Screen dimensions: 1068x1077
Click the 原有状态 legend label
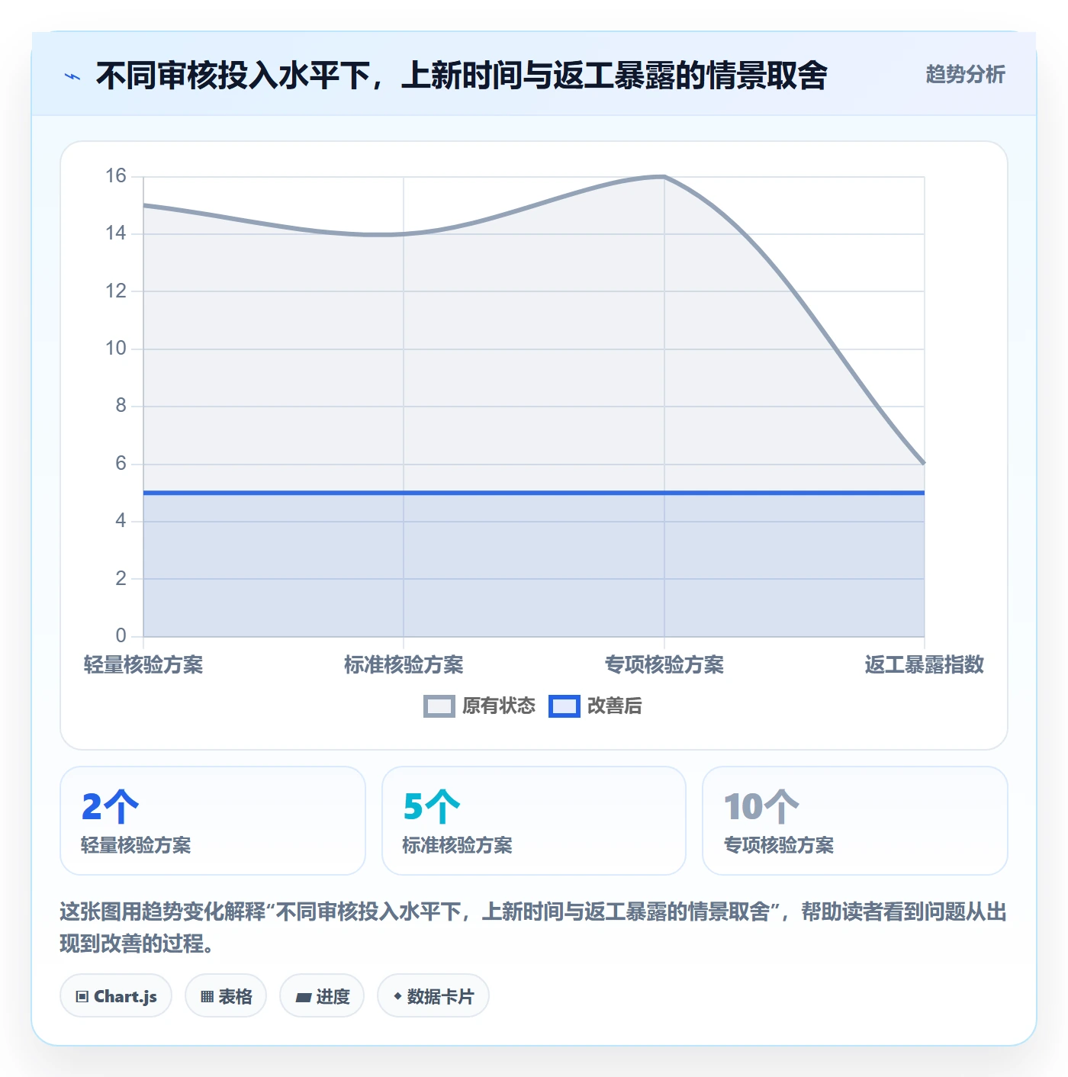(x=499, y=706)
